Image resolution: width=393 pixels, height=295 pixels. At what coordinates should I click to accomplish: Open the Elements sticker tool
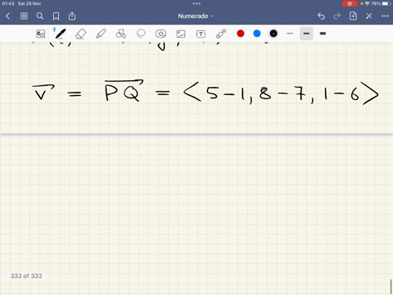coord(160,34)
